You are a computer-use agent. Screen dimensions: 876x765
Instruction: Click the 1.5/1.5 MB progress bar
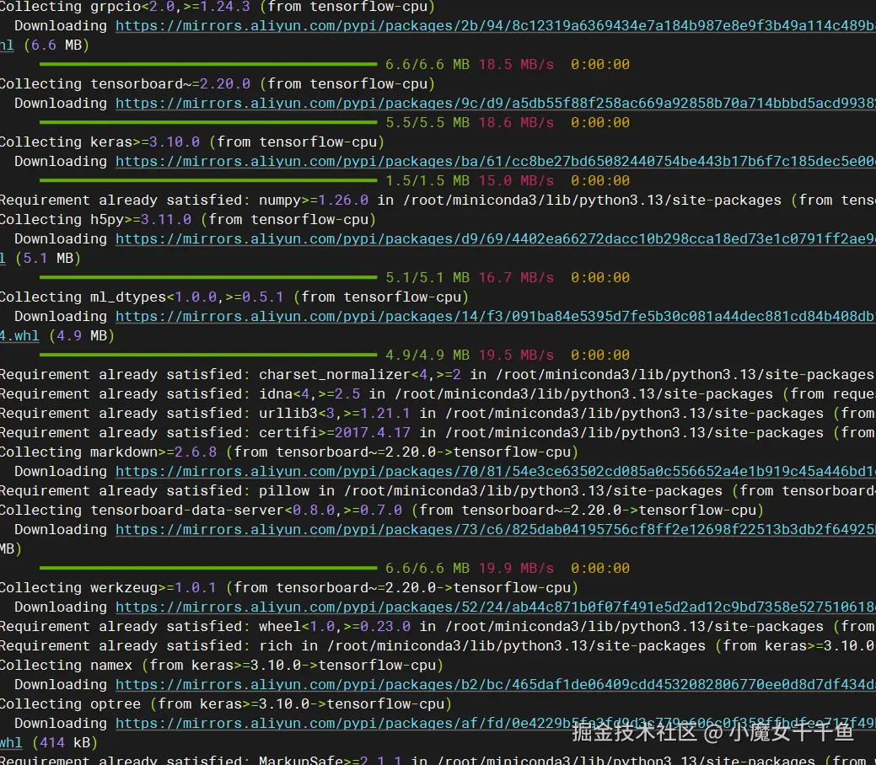pyautogui.click(x=208, y=180)
